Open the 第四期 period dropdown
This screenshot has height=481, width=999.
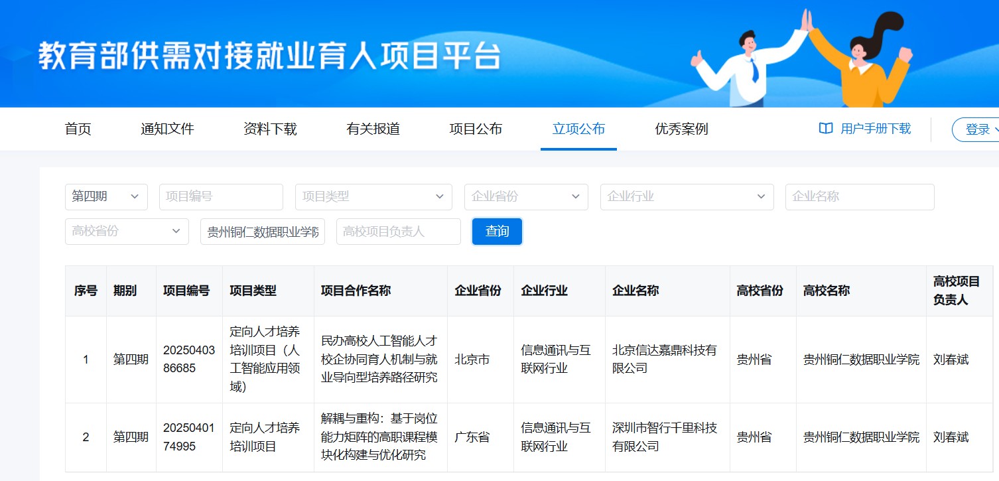106,196
